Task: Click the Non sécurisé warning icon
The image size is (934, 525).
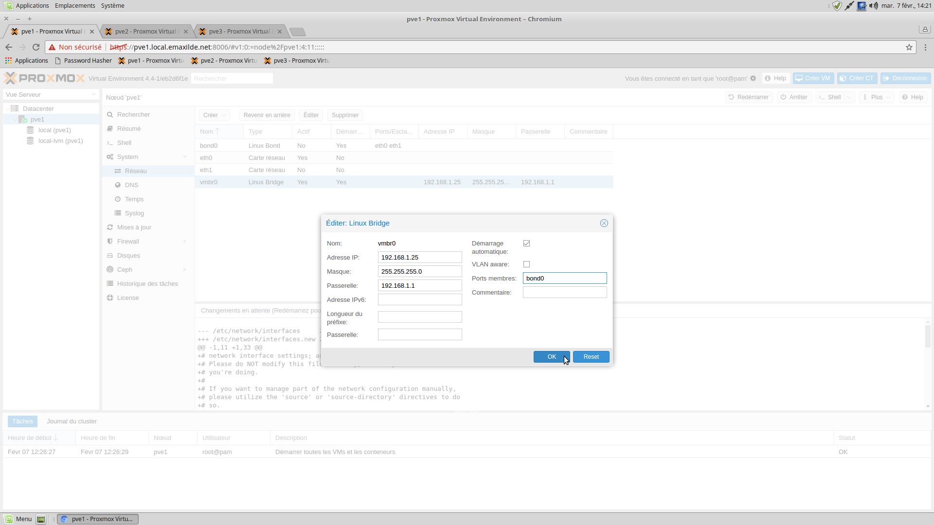Action: (52, 47)
